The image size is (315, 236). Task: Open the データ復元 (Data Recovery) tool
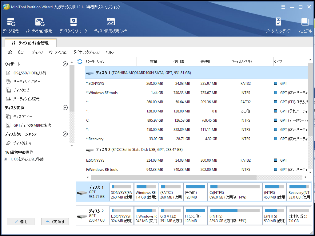click(11, 25)
